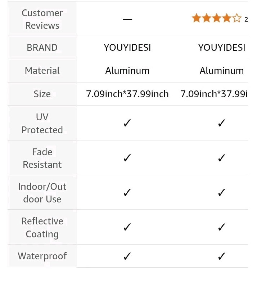Viewport: 257px width, 286px height.
Task: Click second column Fade Resistant checkmark
Action: point(222,158)
